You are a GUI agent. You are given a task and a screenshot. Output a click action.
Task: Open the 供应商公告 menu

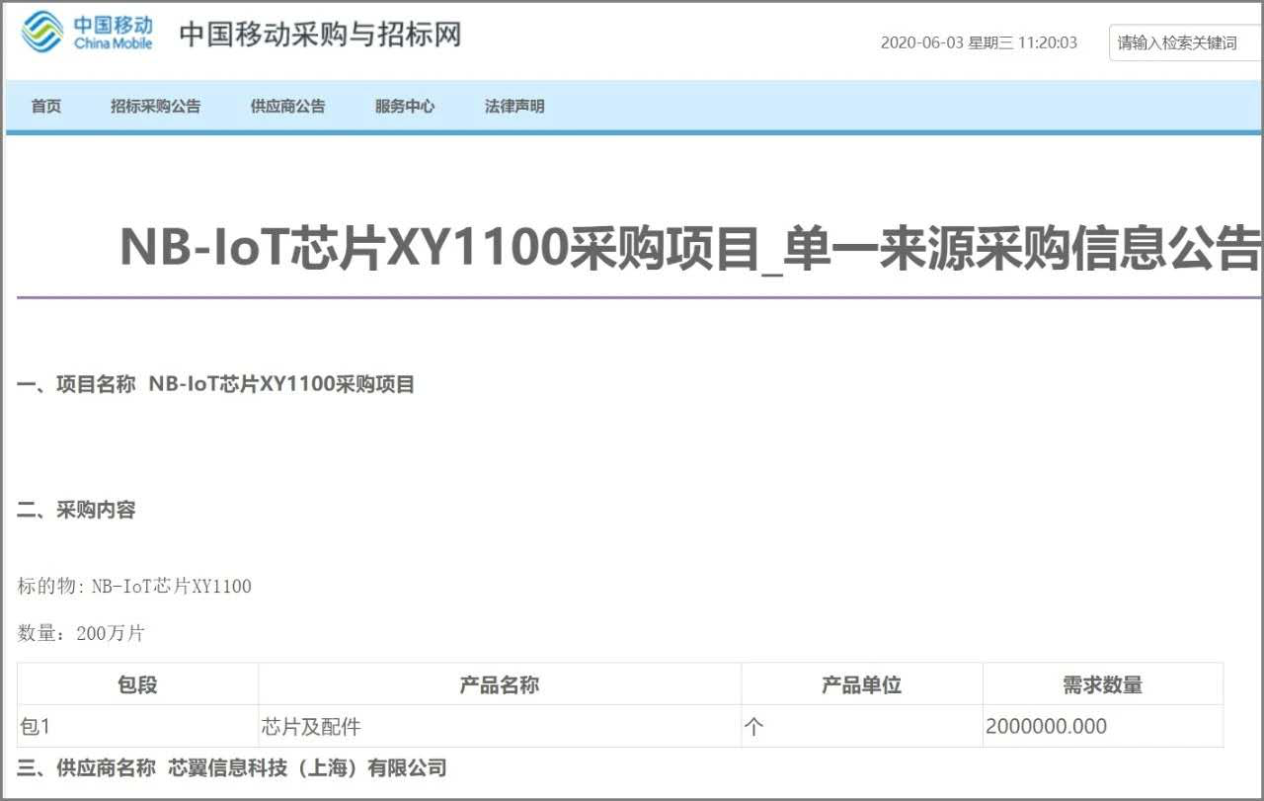287,106
